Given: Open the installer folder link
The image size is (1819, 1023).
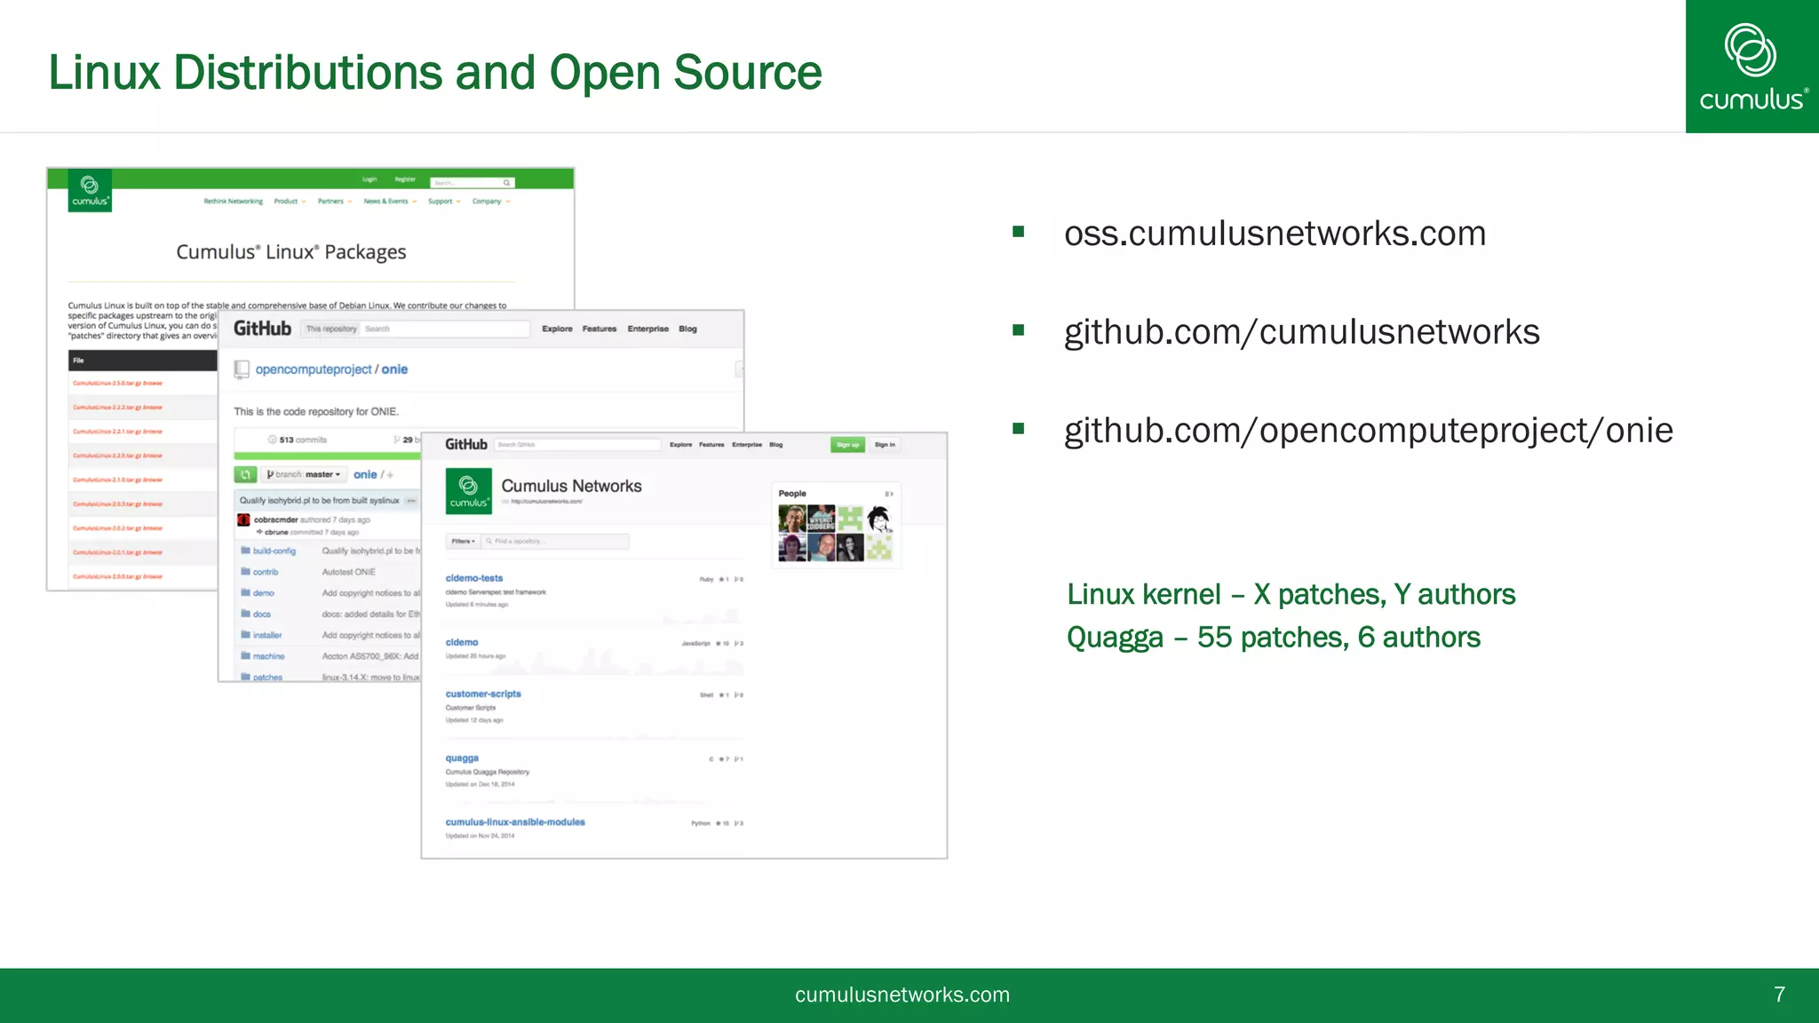Looking at the screenshot, I should [x=267, y=636].
